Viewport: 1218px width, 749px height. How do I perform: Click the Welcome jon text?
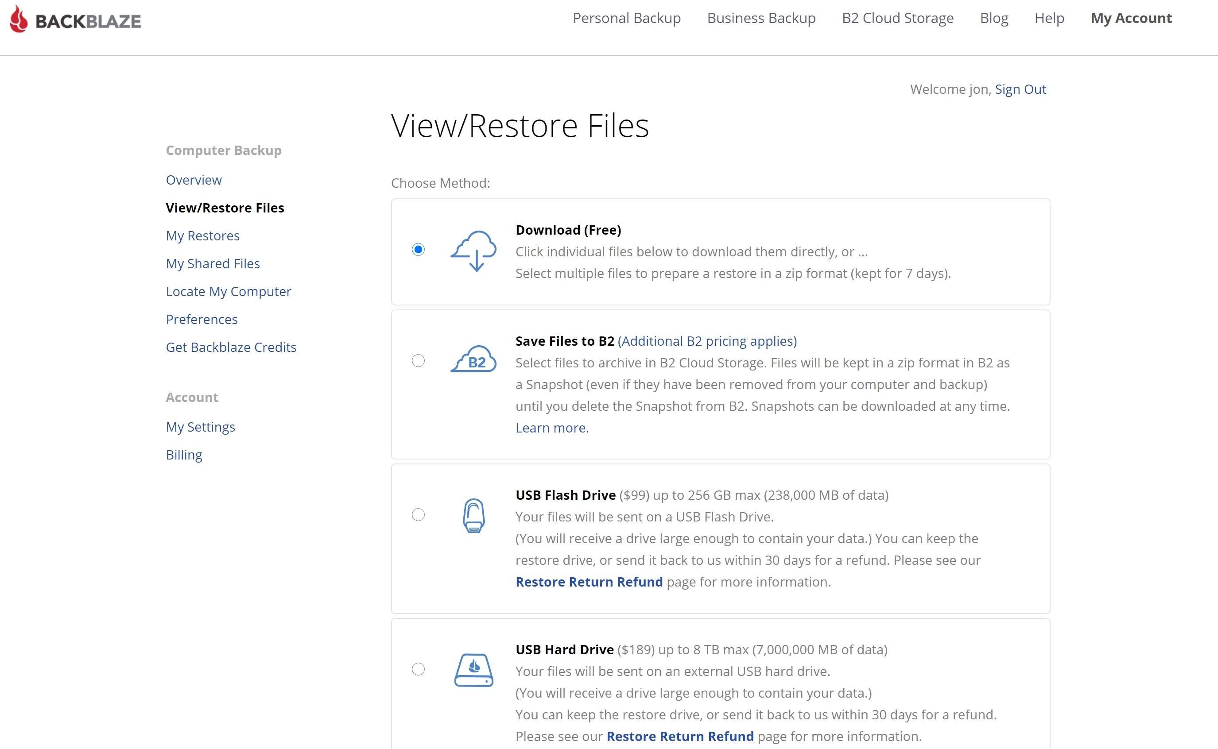951,89
